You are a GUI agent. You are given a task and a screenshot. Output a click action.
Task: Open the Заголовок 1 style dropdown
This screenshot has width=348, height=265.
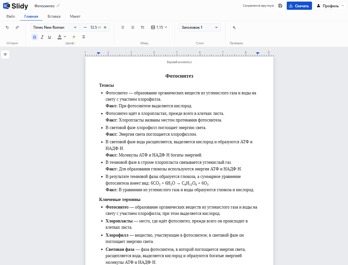[200, 27]
